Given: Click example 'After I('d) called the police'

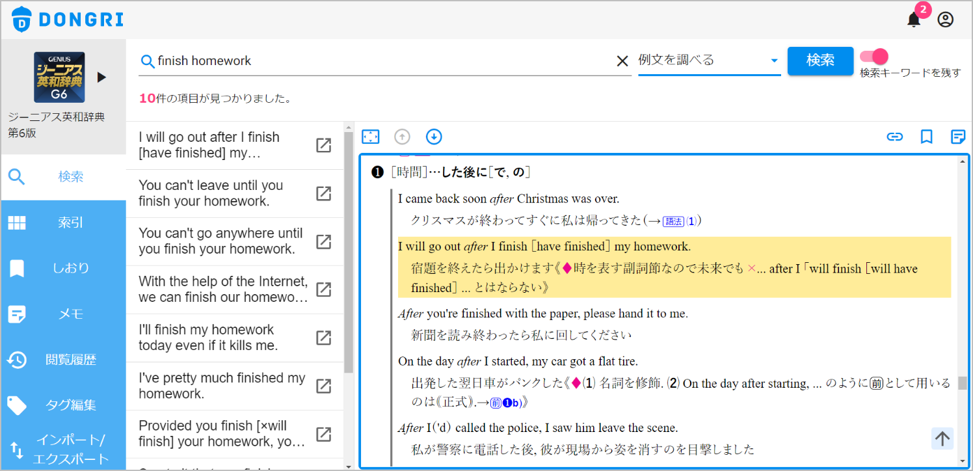Looking at the screenshot, I should pyautogui.click(x=538, y=428).
